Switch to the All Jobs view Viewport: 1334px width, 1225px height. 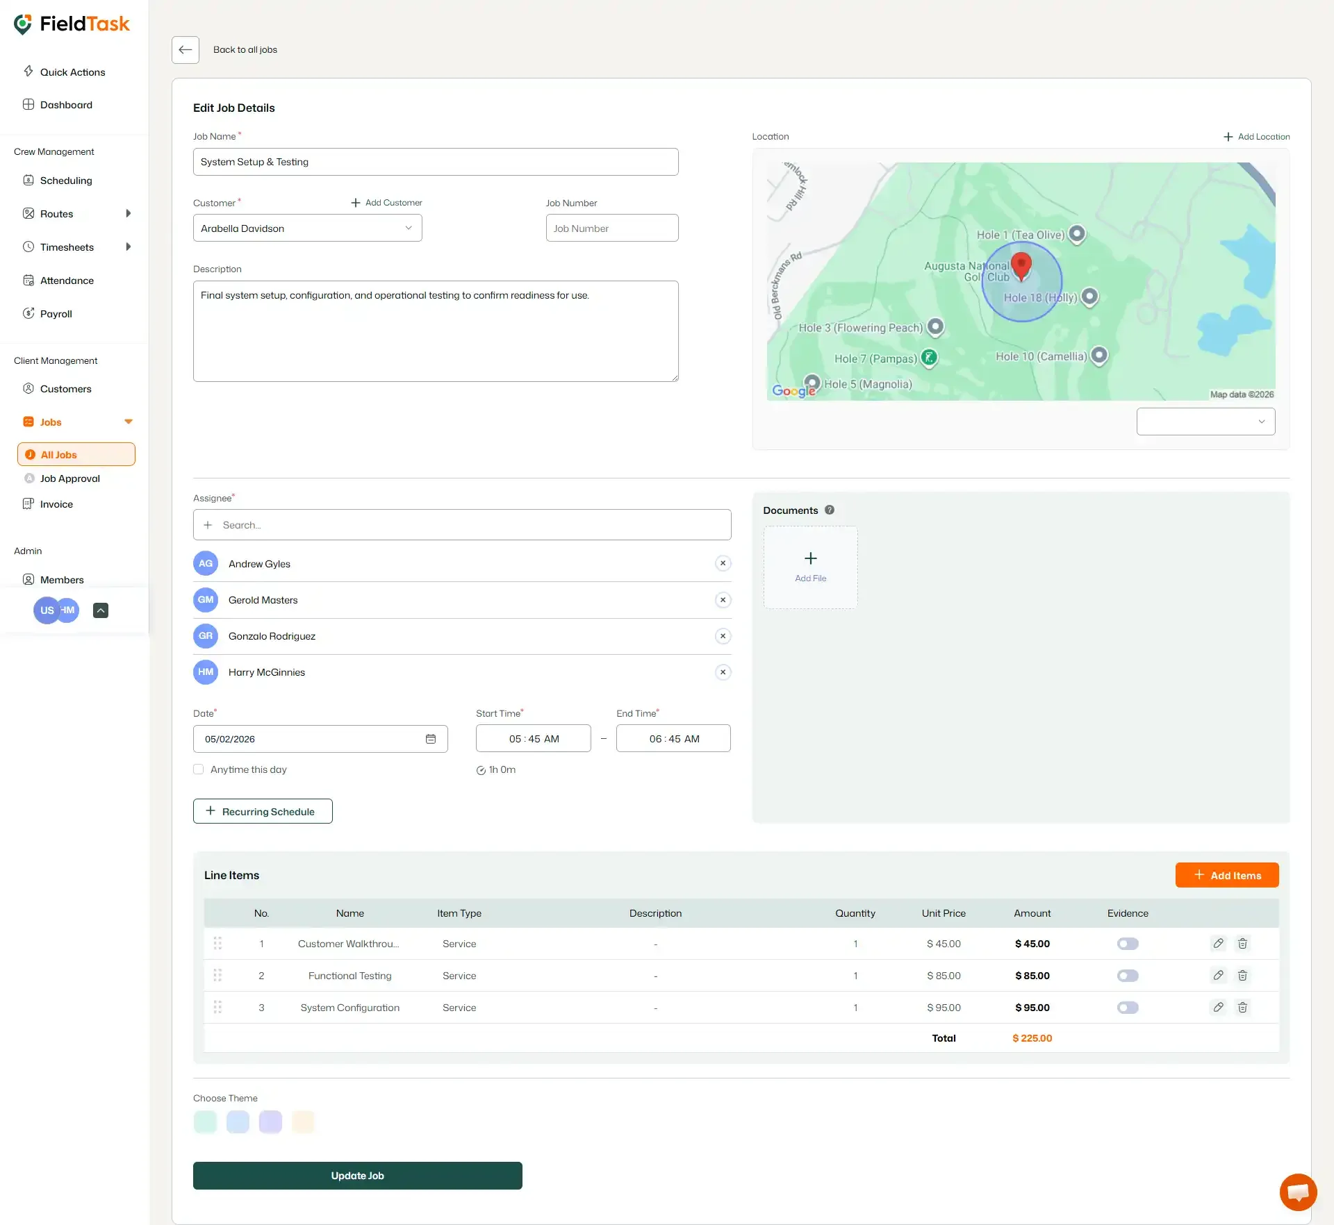point(76,454)
